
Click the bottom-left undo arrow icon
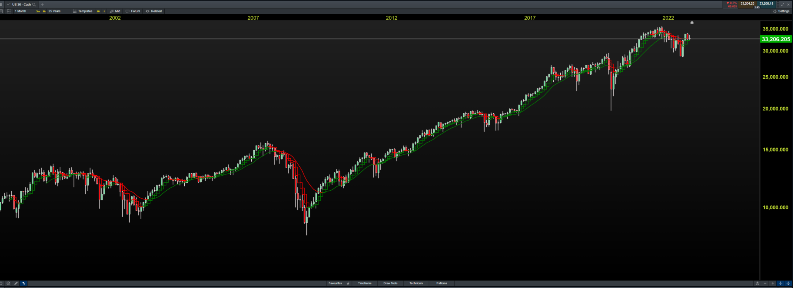point(2,283)
